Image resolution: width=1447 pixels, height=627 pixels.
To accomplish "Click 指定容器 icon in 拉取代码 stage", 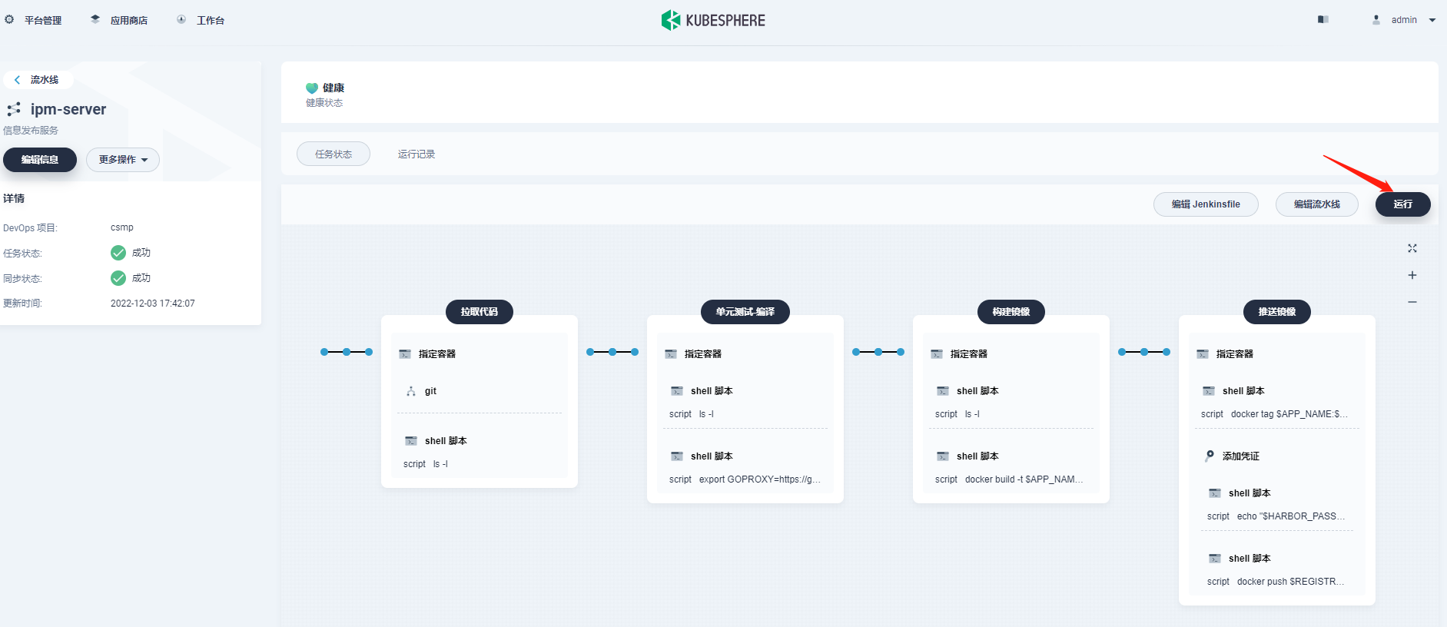I will click(405, 354).
